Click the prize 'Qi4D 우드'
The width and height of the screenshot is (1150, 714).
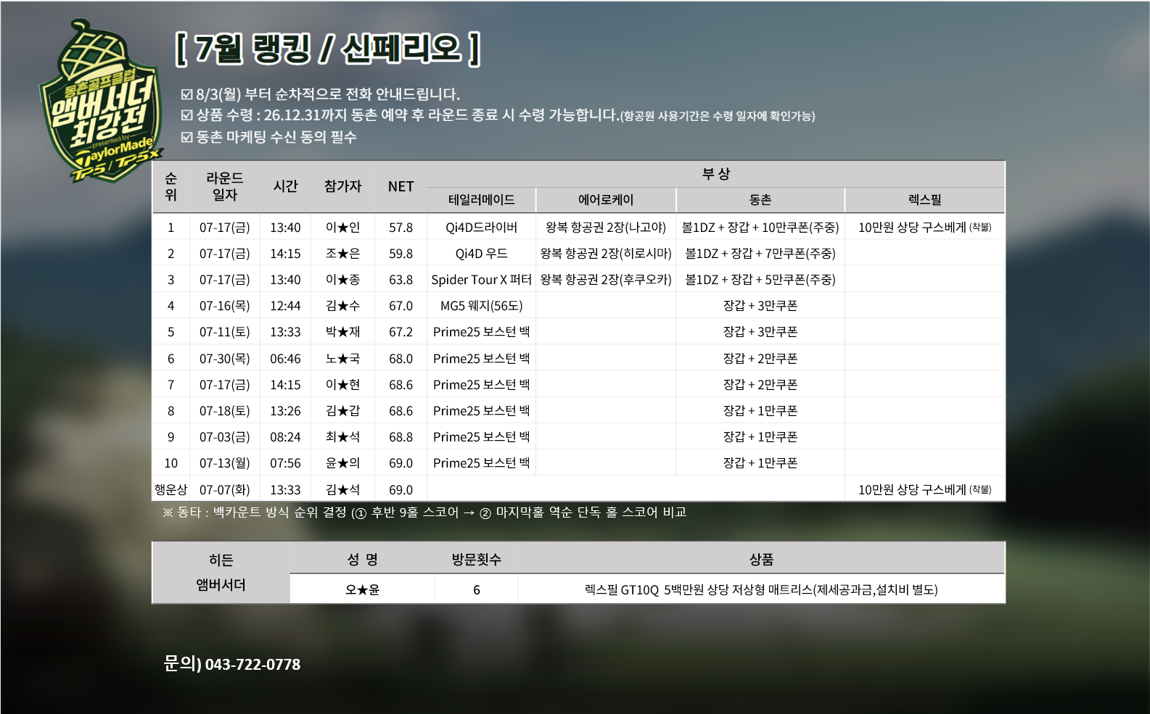[x=482, y=254]
